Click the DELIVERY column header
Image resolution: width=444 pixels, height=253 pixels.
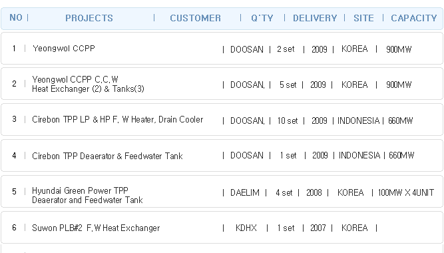tap(315, 18)
